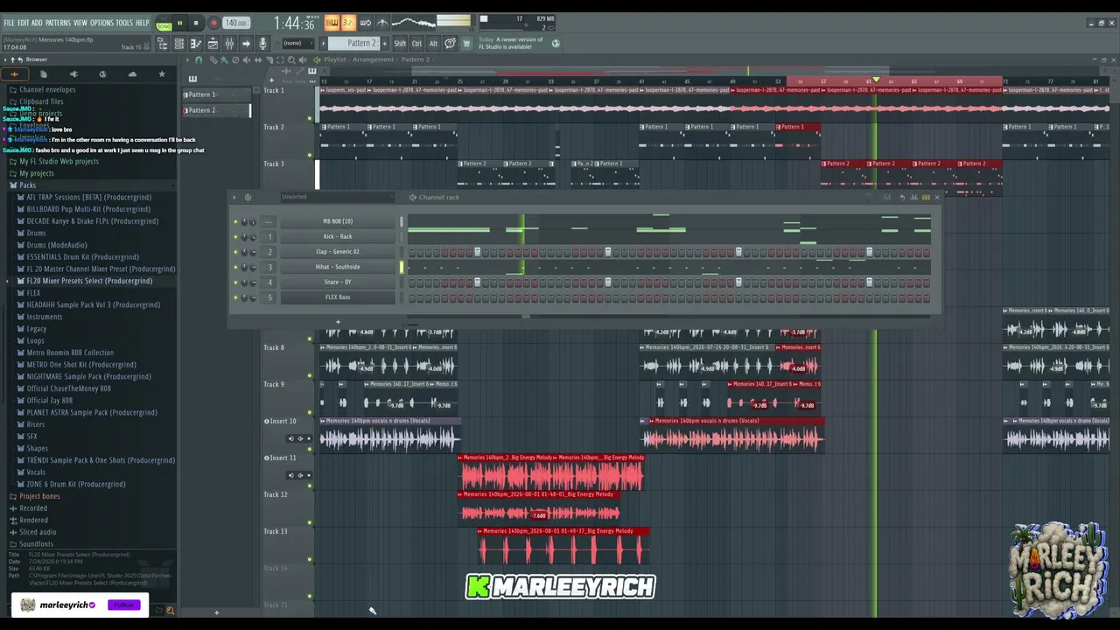Click the red record button
The width and height of the screenshot is (1120, 630).
213,24
